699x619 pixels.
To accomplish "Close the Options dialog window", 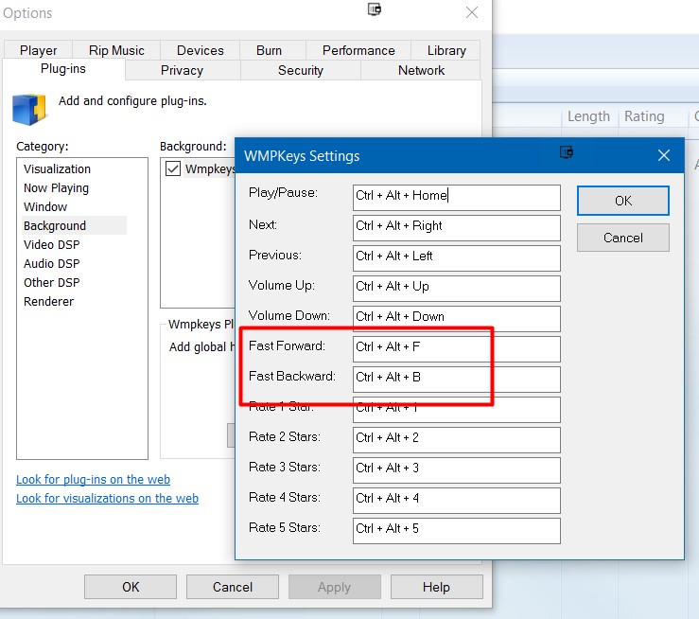I will 472,12.
